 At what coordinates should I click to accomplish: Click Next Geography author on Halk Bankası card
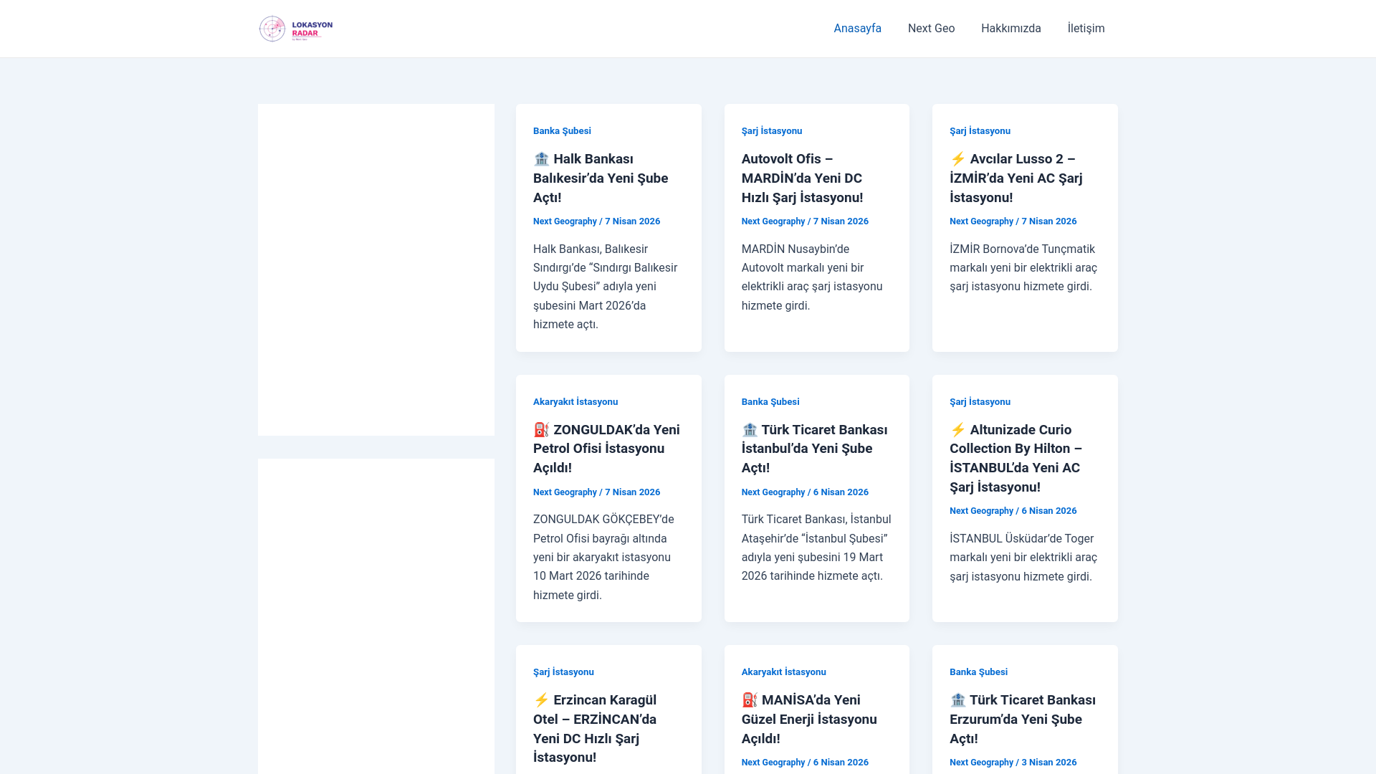[x=565, y=221]
